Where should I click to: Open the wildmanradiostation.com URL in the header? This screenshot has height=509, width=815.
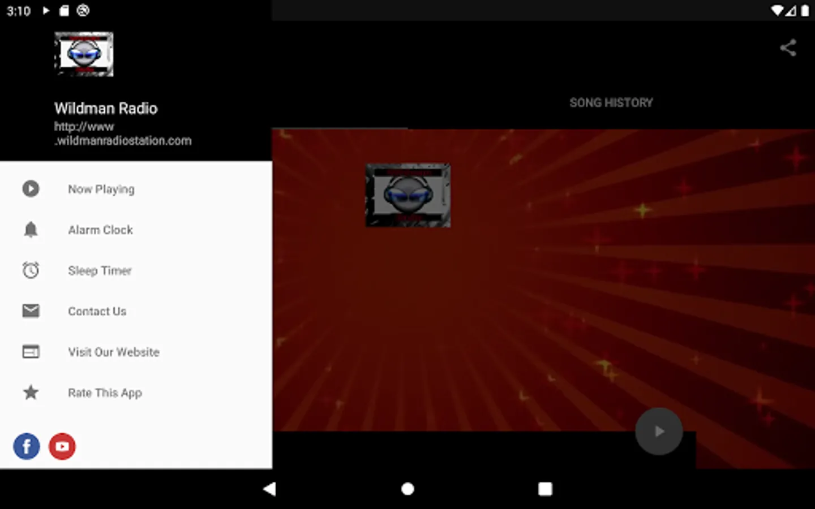click(x=123, y=133)
